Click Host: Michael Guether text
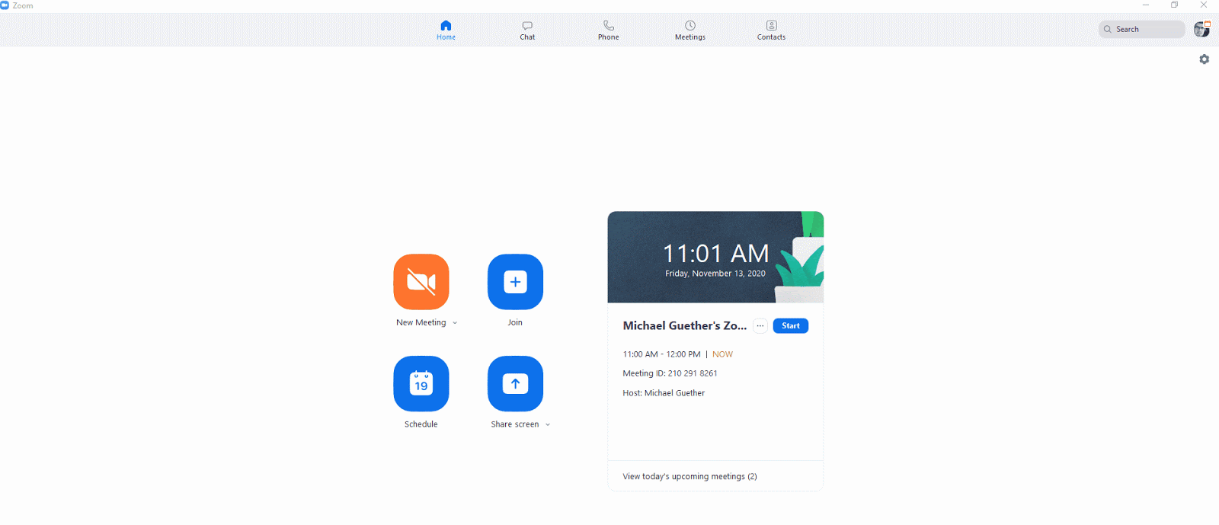This screenshot has height=525, width=1219. pos(664,393)
